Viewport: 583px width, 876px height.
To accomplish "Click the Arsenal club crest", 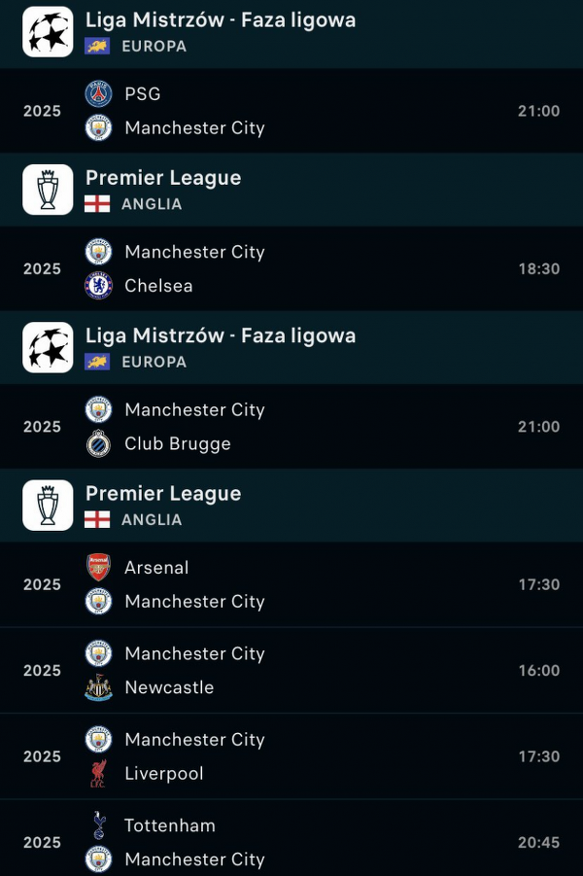I will click(x=99, y=568).
